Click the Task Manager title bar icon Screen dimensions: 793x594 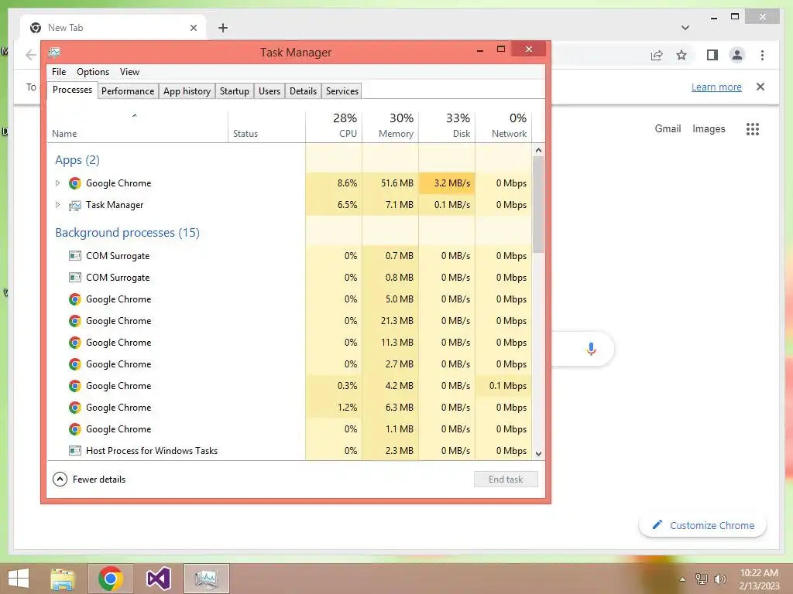(55, 52)
